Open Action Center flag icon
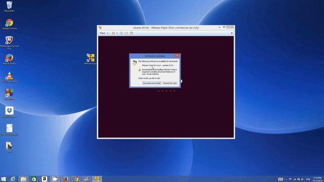 pos(290,179)
